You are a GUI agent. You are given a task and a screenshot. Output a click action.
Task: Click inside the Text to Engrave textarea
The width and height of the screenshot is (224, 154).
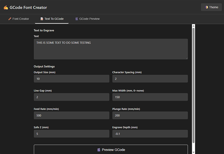(x=111, y=49)
